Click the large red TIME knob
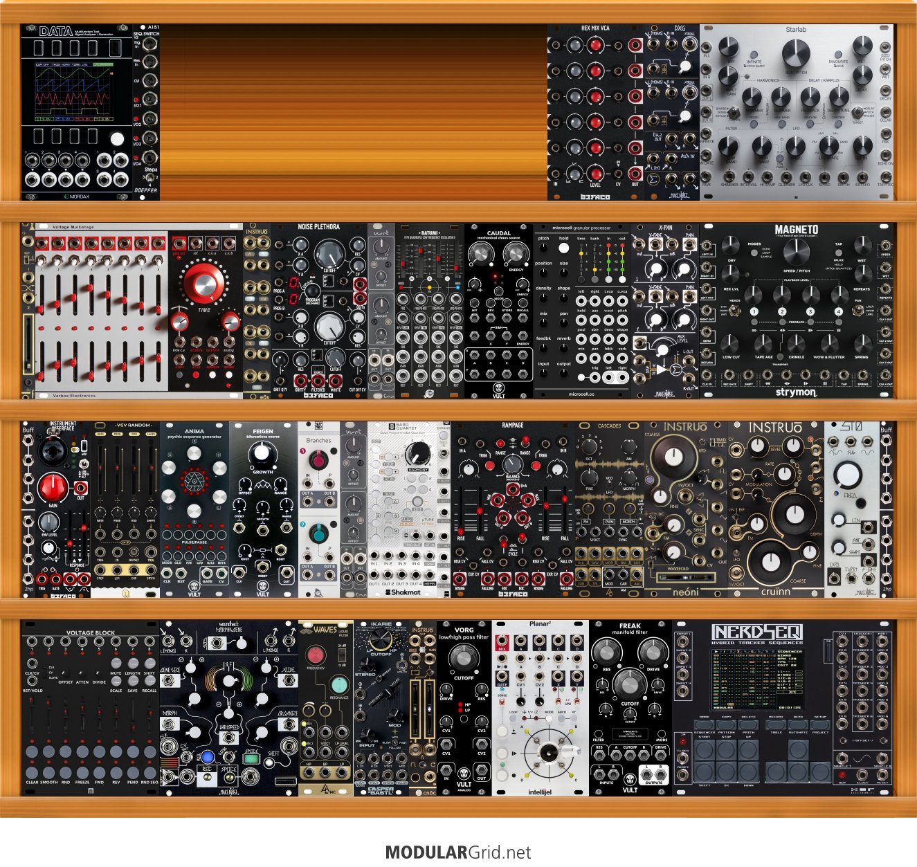The width and height of the screenshot is (917, 867). click(205, 284)
